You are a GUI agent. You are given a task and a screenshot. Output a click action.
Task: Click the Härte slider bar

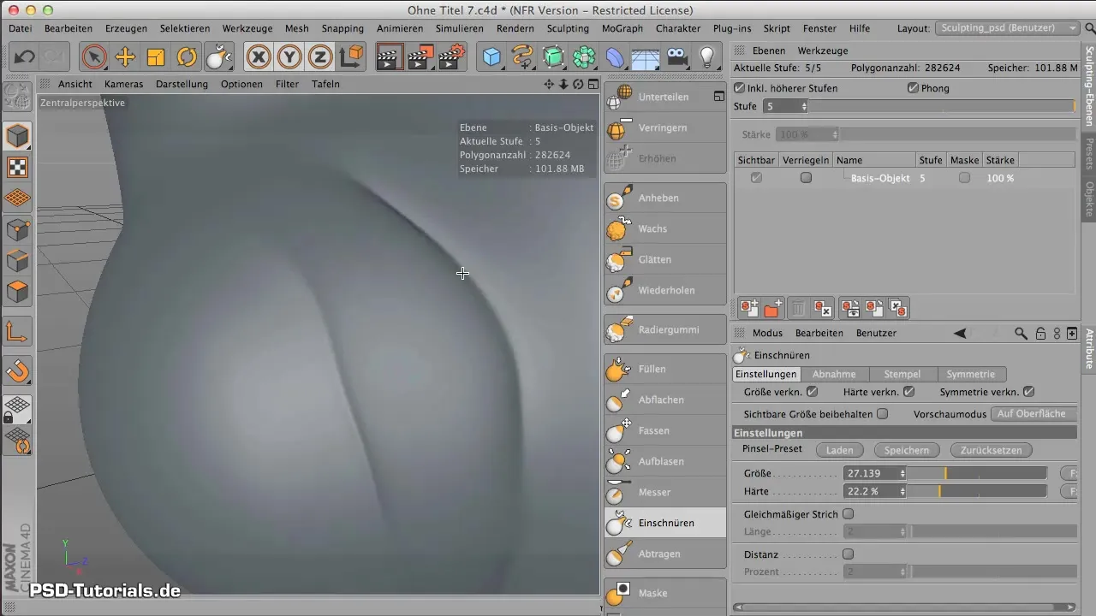[977, 492]
